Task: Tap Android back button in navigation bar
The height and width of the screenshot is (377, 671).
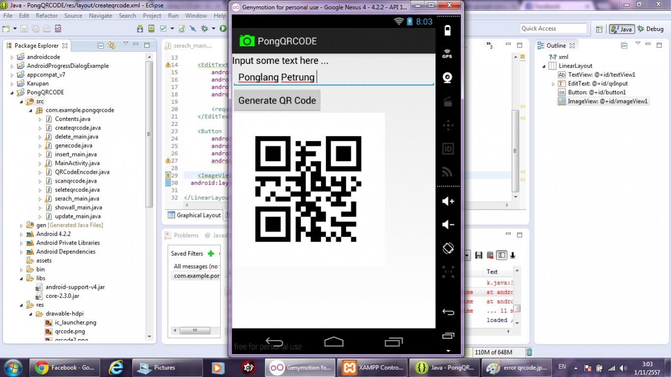Action: [274, 342]
